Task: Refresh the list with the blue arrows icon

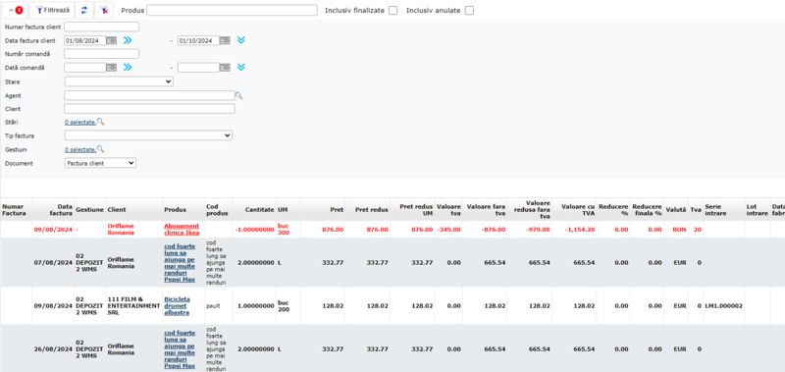Action: coord(84,10)
